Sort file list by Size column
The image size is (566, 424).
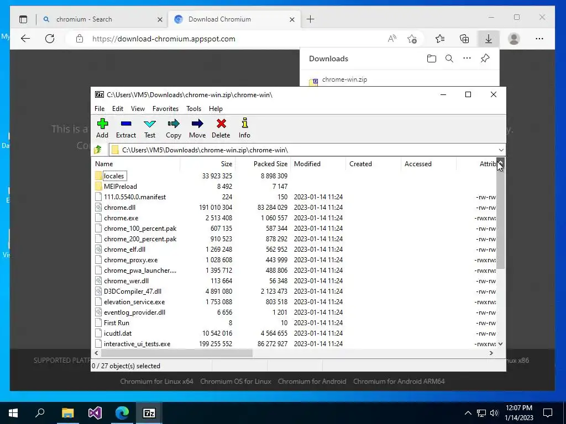pyautogui.click(x=208, y=163)
